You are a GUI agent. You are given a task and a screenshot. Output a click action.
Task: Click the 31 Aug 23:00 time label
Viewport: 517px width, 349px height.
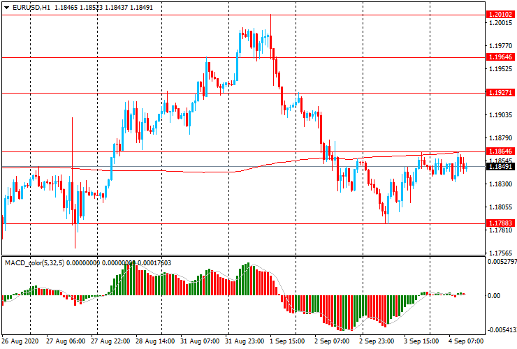click(245, 341)
